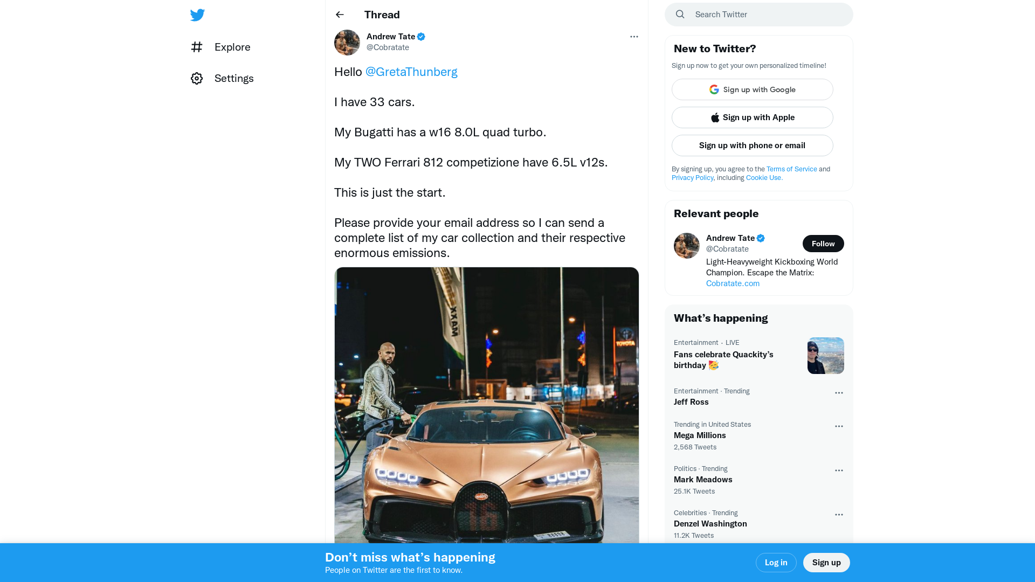Click Andrew Tate's profile picture thumbnail

tap(347, 42)
